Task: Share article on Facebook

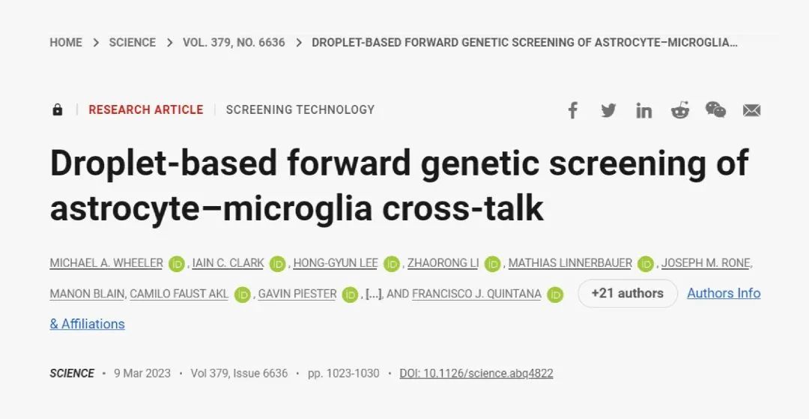Action: click(572, 111)
